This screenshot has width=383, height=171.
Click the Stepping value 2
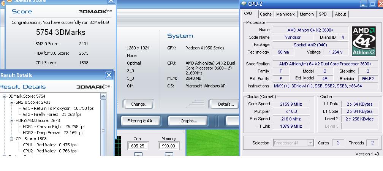[368, 71]
